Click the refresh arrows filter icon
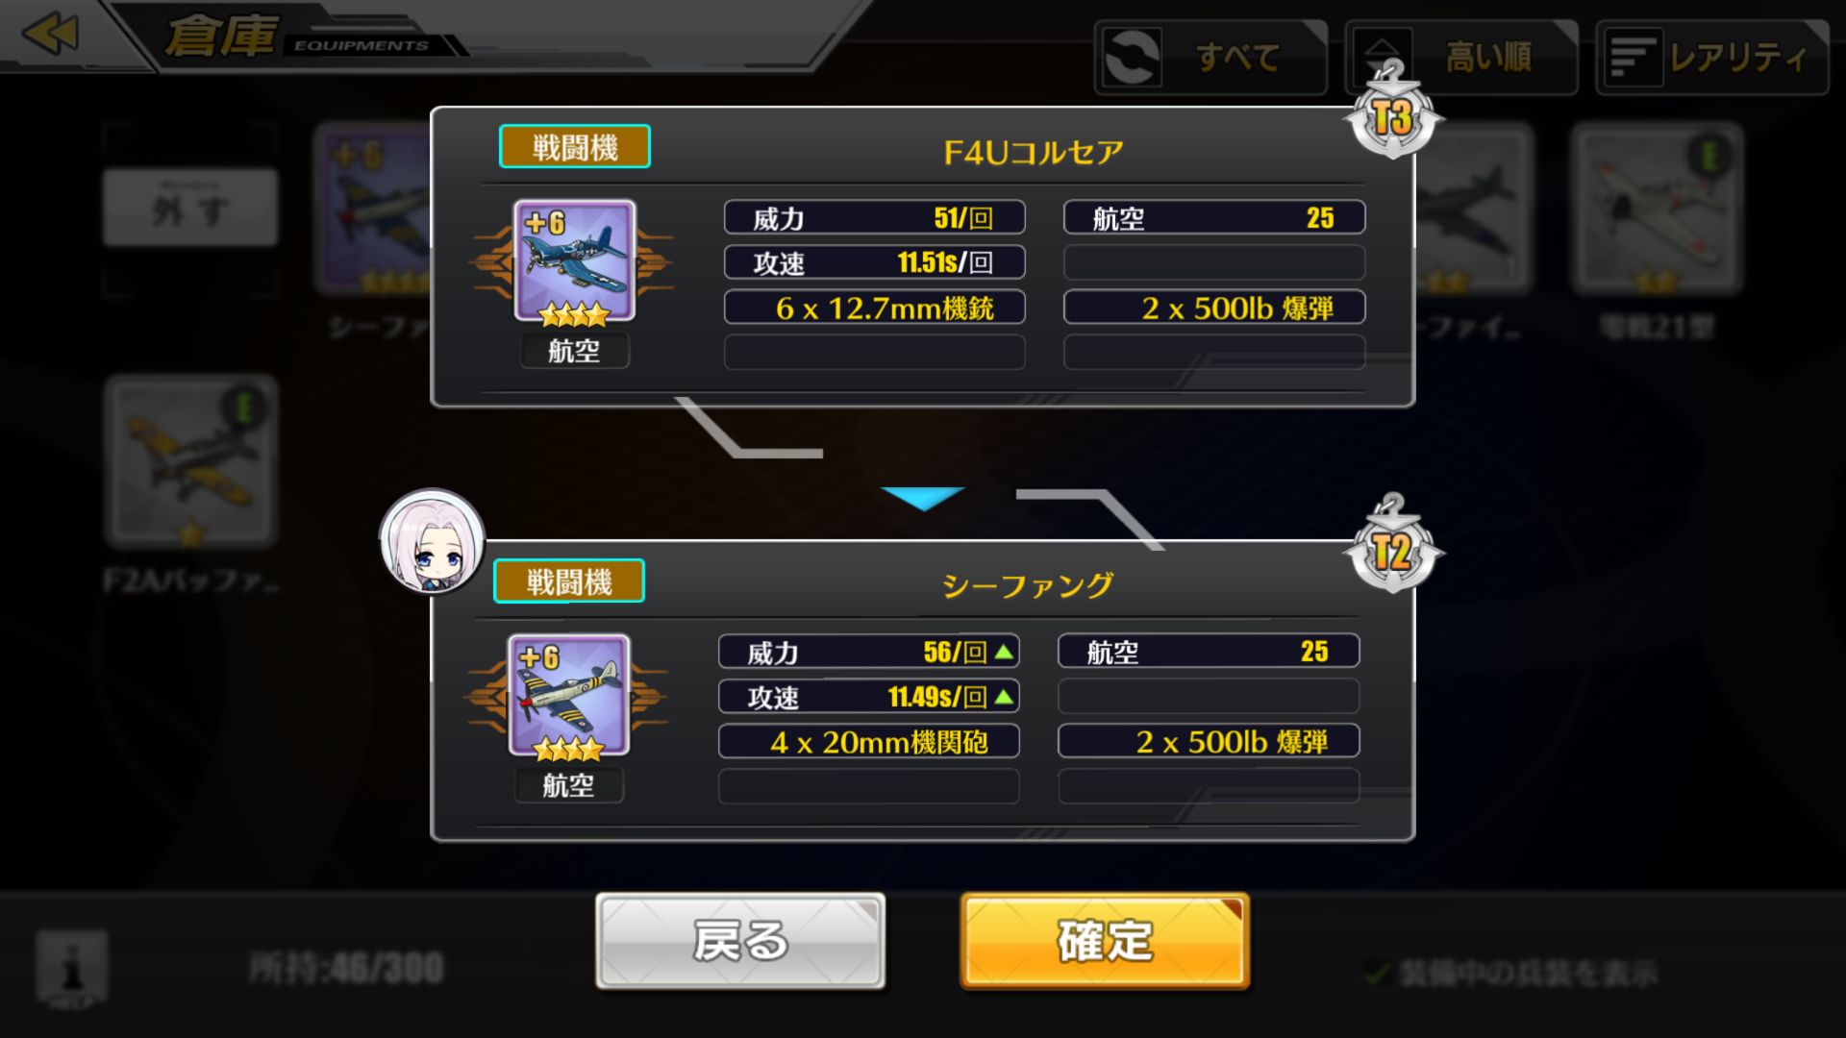 click(1132, 58)
